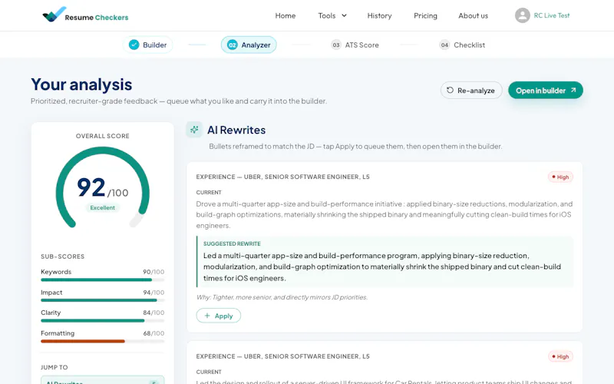Apply the first suggested rewrite
Image resolution: width=614 pixels, height=384 pixels.
tap(219, 316)
